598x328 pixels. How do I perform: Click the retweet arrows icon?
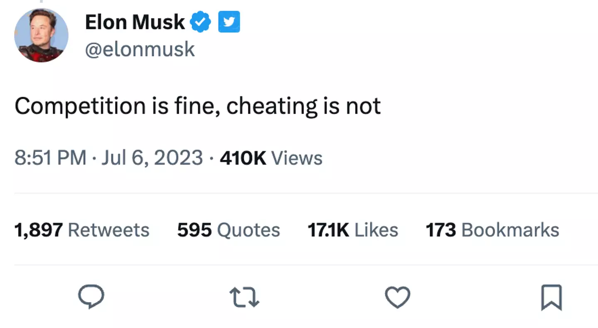pyautogui.click(x=244, y=297)
